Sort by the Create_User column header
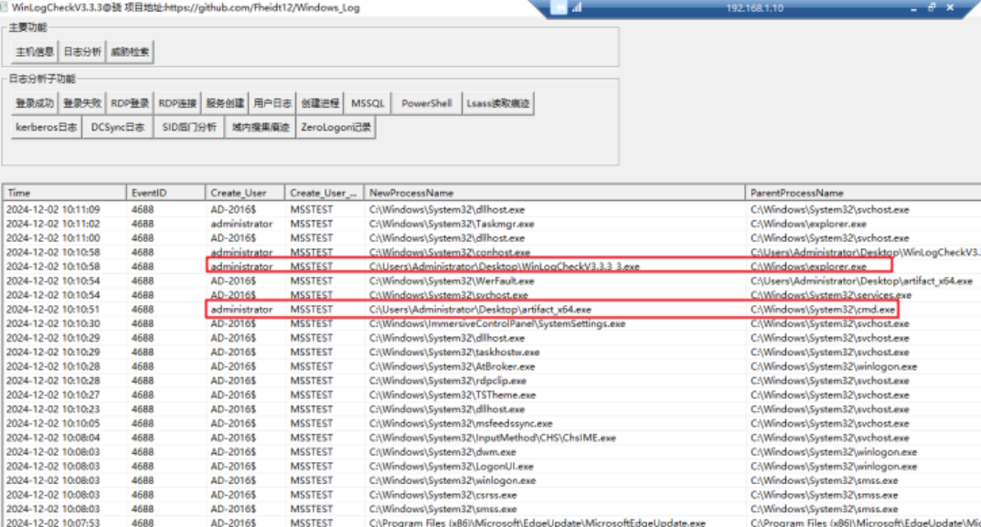This screenshot has width=981, height=527. pos(245,193)
